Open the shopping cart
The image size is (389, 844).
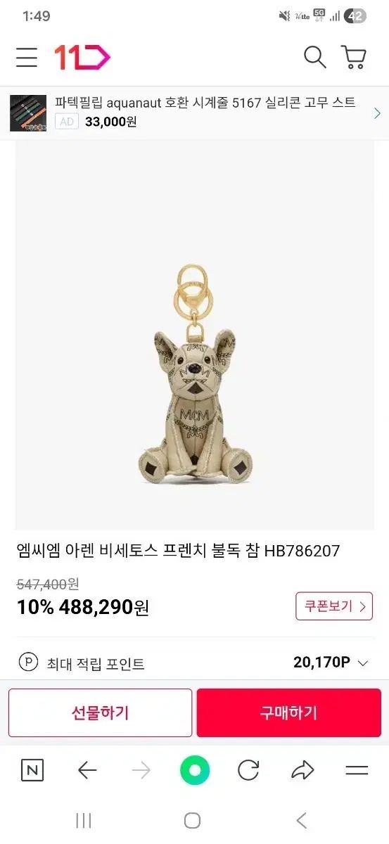(354, 58)
